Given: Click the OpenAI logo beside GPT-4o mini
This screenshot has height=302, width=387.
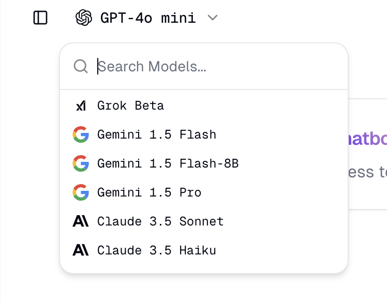Looking at the screenshot, I should [84, 18].
